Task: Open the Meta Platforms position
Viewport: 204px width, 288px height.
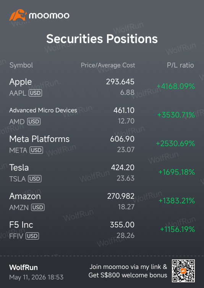Action: (x=102, y=144)
